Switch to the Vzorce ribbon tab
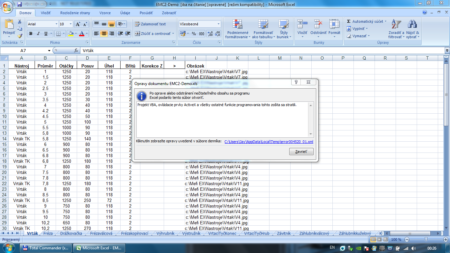This screenshot has height=253, width=450. (105, 13)
